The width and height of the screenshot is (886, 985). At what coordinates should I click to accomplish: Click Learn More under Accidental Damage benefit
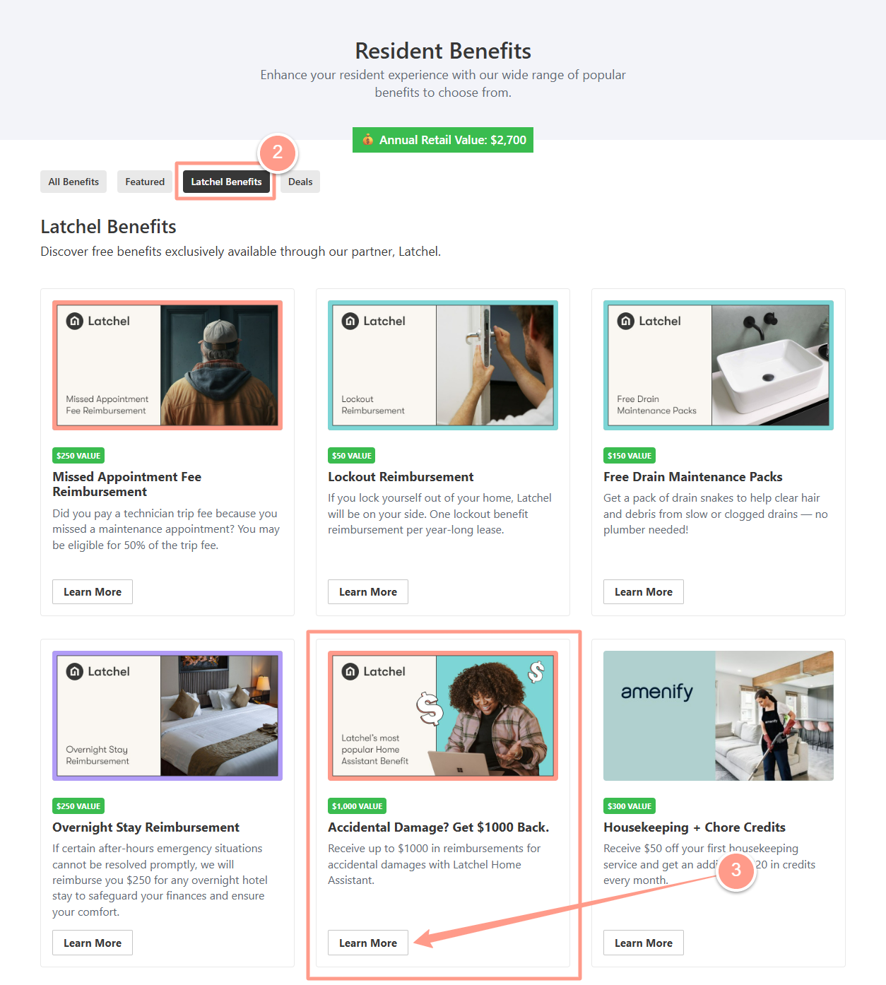point(368,943)
